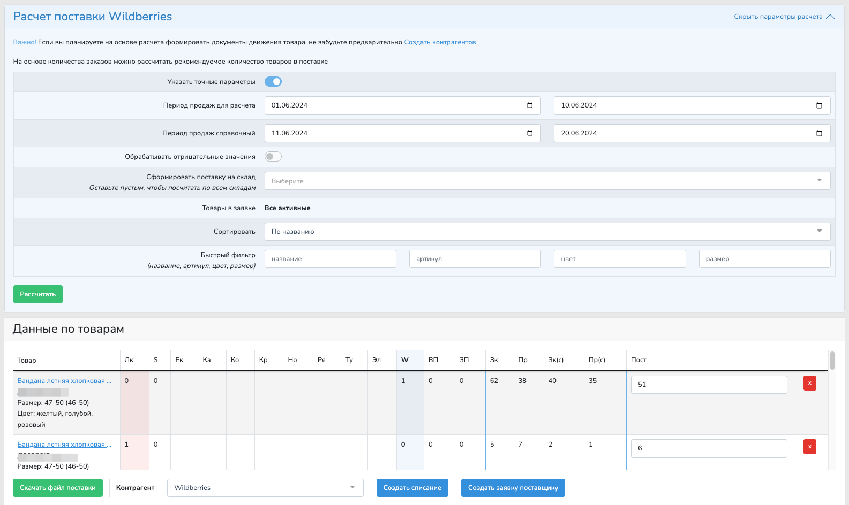The height and width of the screenshot is (505, 849).
Task: Click the product table vertical scrollbar
Action: (832, 361)
